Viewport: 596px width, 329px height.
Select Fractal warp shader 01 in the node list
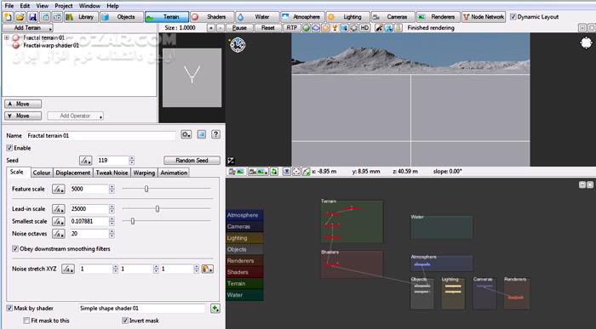tap(51, 45)
